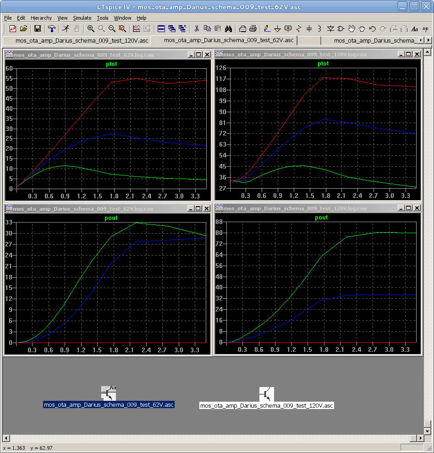Click the Zoom In magnifier icon
The height and width of the screenshot is (453, 434).
click(x=91, y=28)
